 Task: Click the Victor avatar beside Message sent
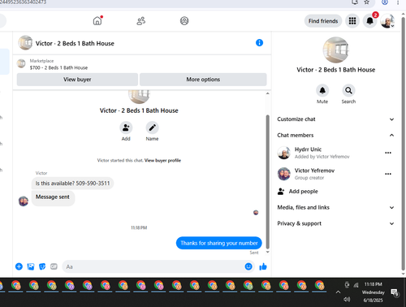(24, 201)
